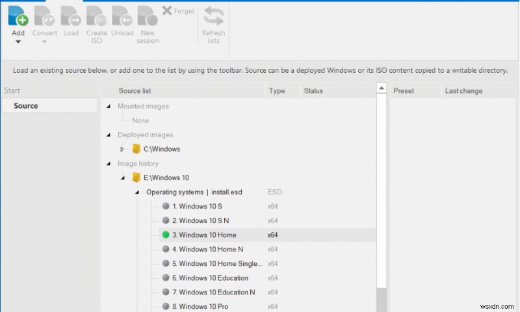
Task: Click x64 type value for Windows 10 Education
Action: [x=272, y=278]
